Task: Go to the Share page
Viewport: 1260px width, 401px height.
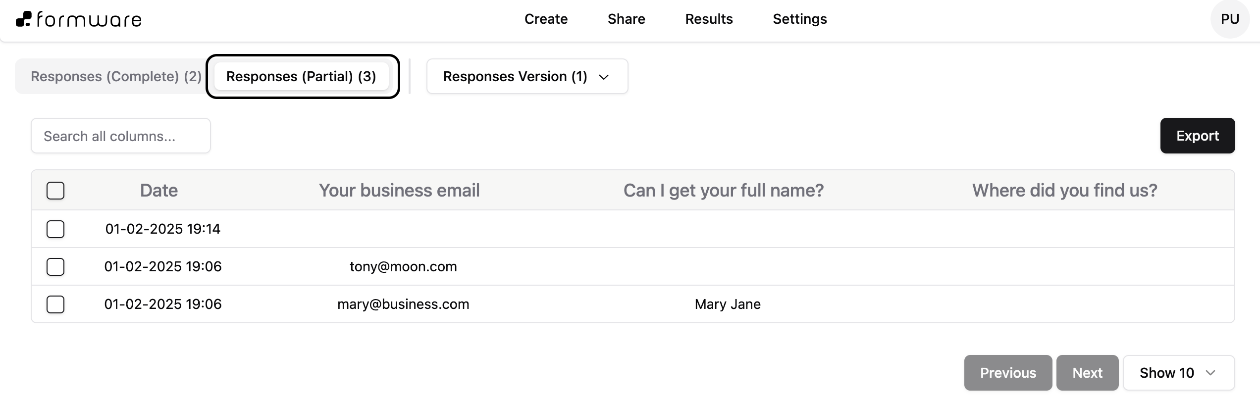Action: tap(626, 19)
